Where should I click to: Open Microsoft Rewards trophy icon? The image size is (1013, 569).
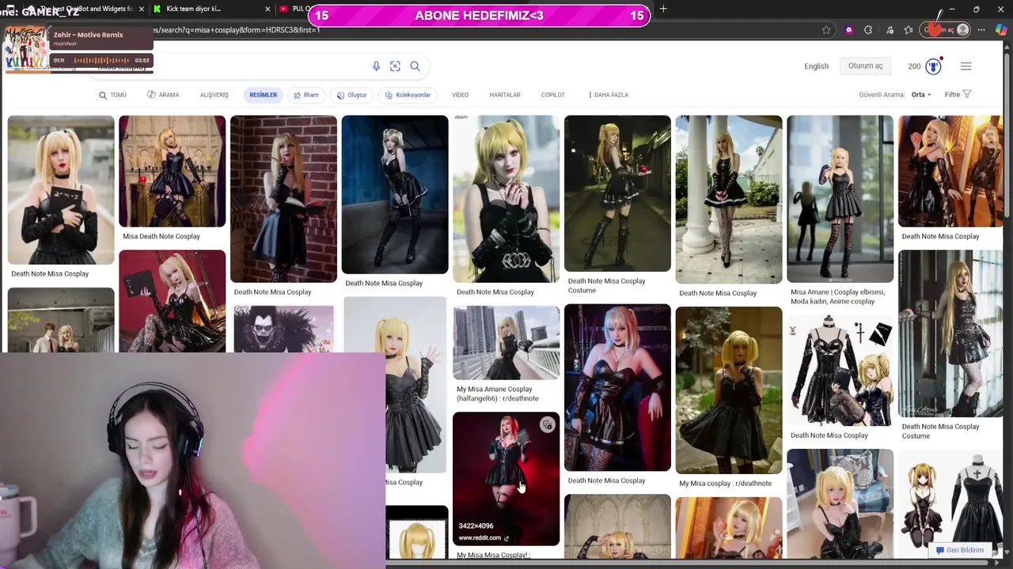coord(934,66)
